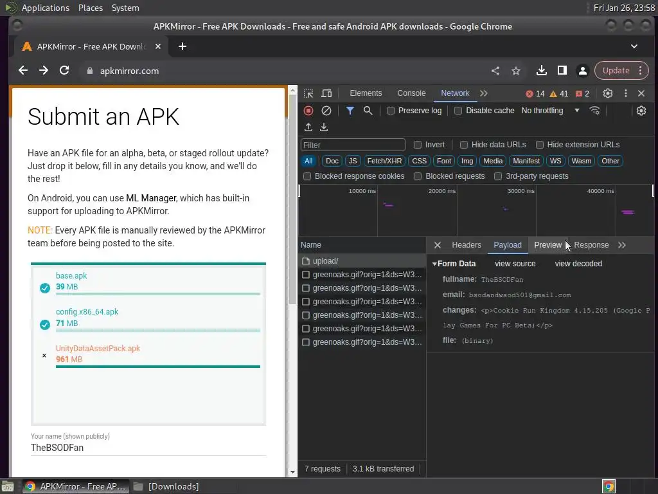Click view decoded link
Screen dimensions: 658x494
578,264
